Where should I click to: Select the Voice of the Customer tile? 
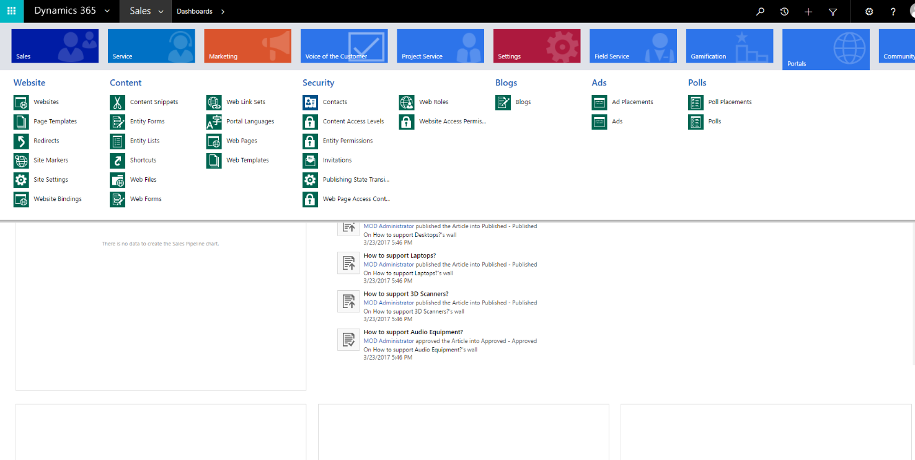pos(344,46)
